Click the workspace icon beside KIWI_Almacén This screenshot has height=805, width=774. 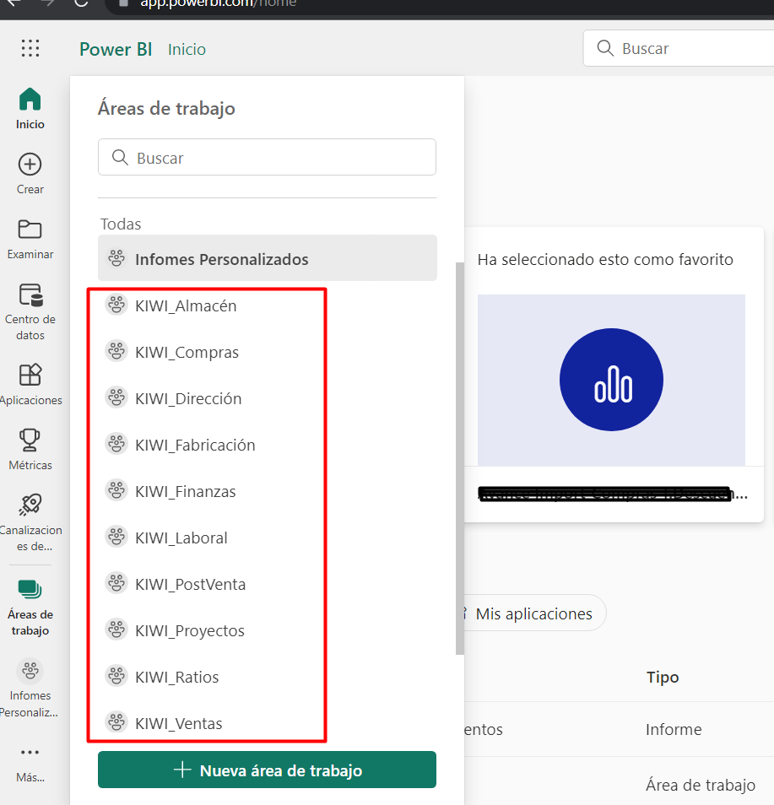pos(116,305)
